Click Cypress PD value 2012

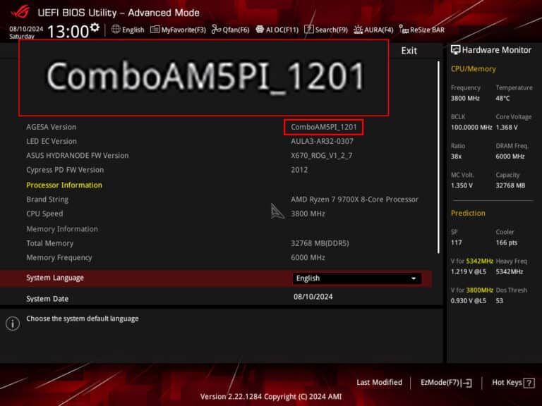pyautogui.click(x=299, y=170)
